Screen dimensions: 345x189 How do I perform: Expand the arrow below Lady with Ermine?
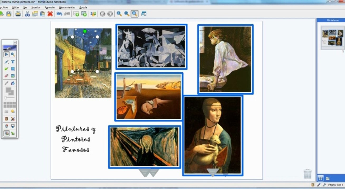(213, 172)
